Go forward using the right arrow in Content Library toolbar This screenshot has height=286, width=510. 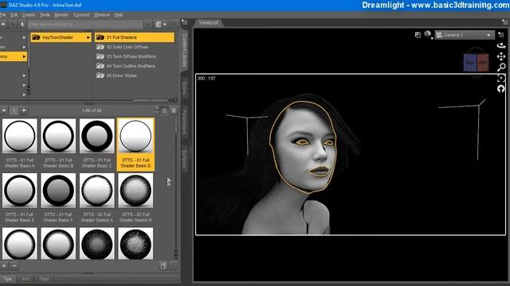click(13, 25)
